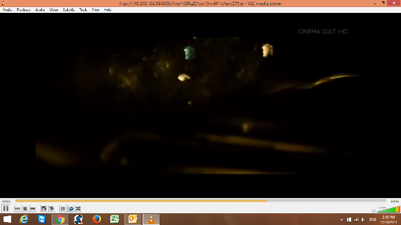Image resolution: width=401 pixels, height=225 pixels.
Task: Show hidden system tray icons
Action: click(342, 220)
